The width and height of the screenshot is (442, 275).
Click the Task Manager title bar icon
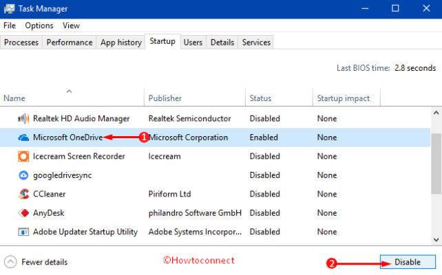[9, 9]
